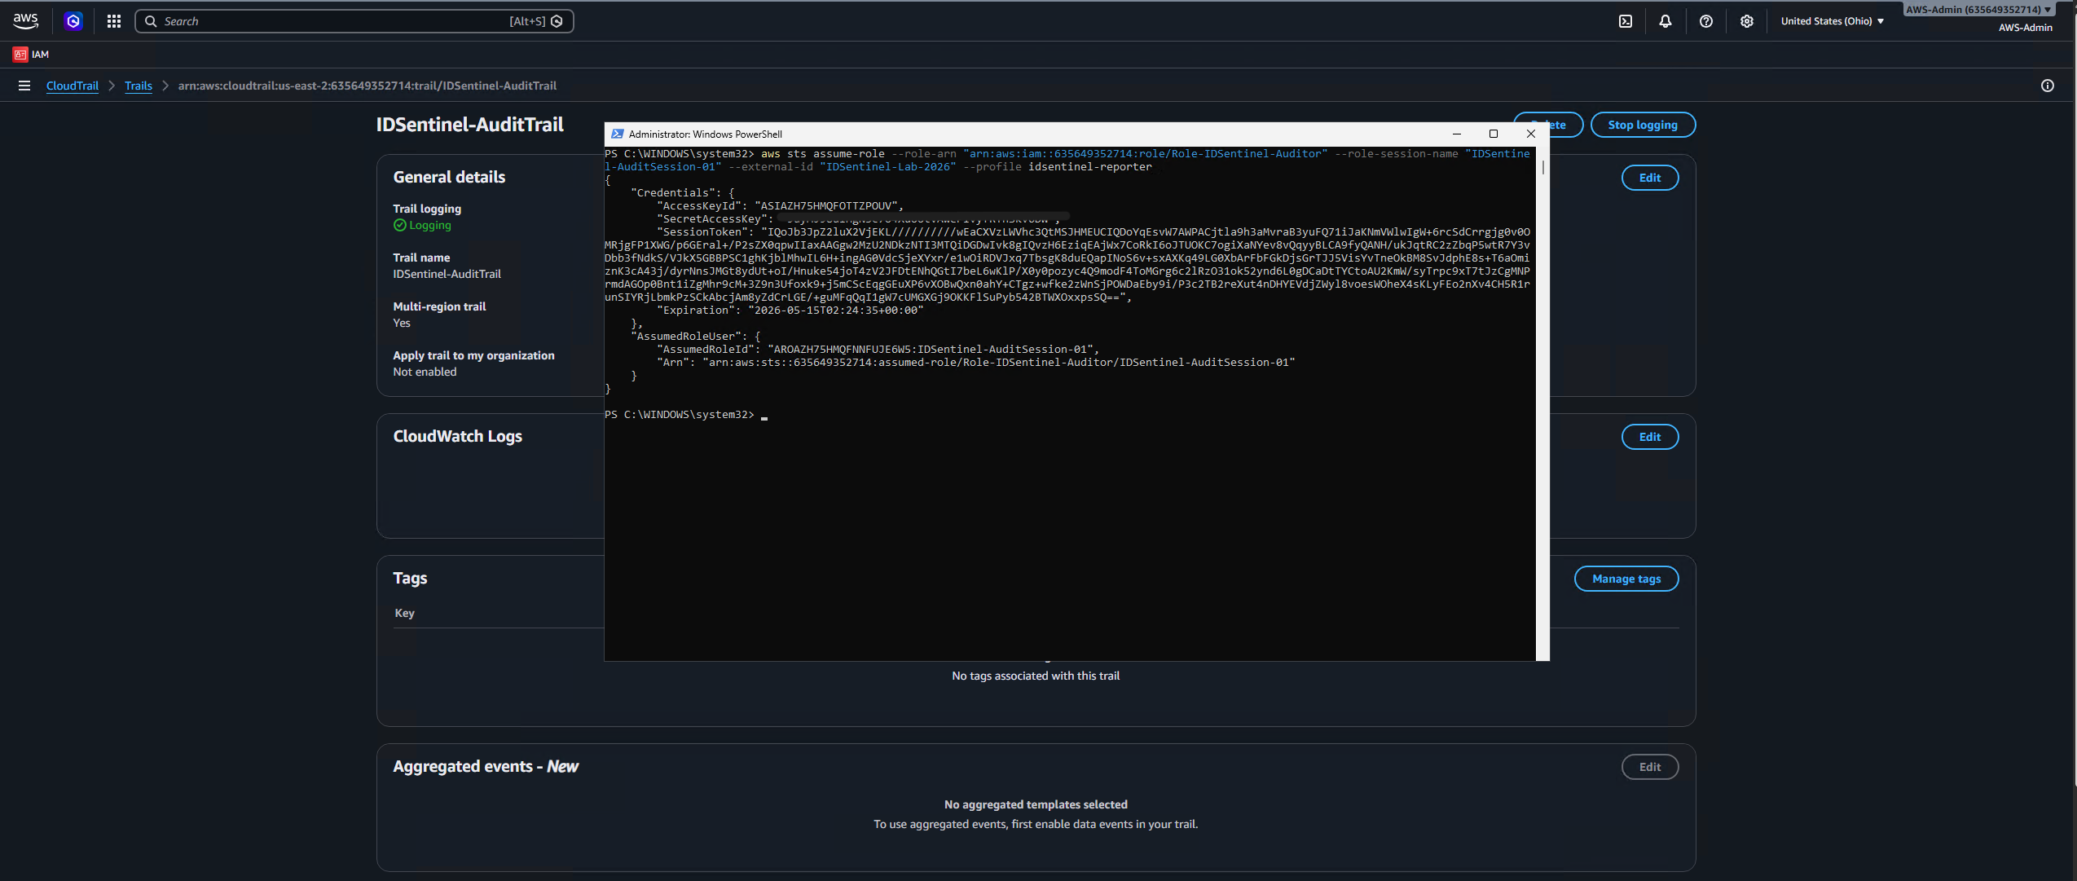
Task: Click the Stop logging button
Action: 1643,125
